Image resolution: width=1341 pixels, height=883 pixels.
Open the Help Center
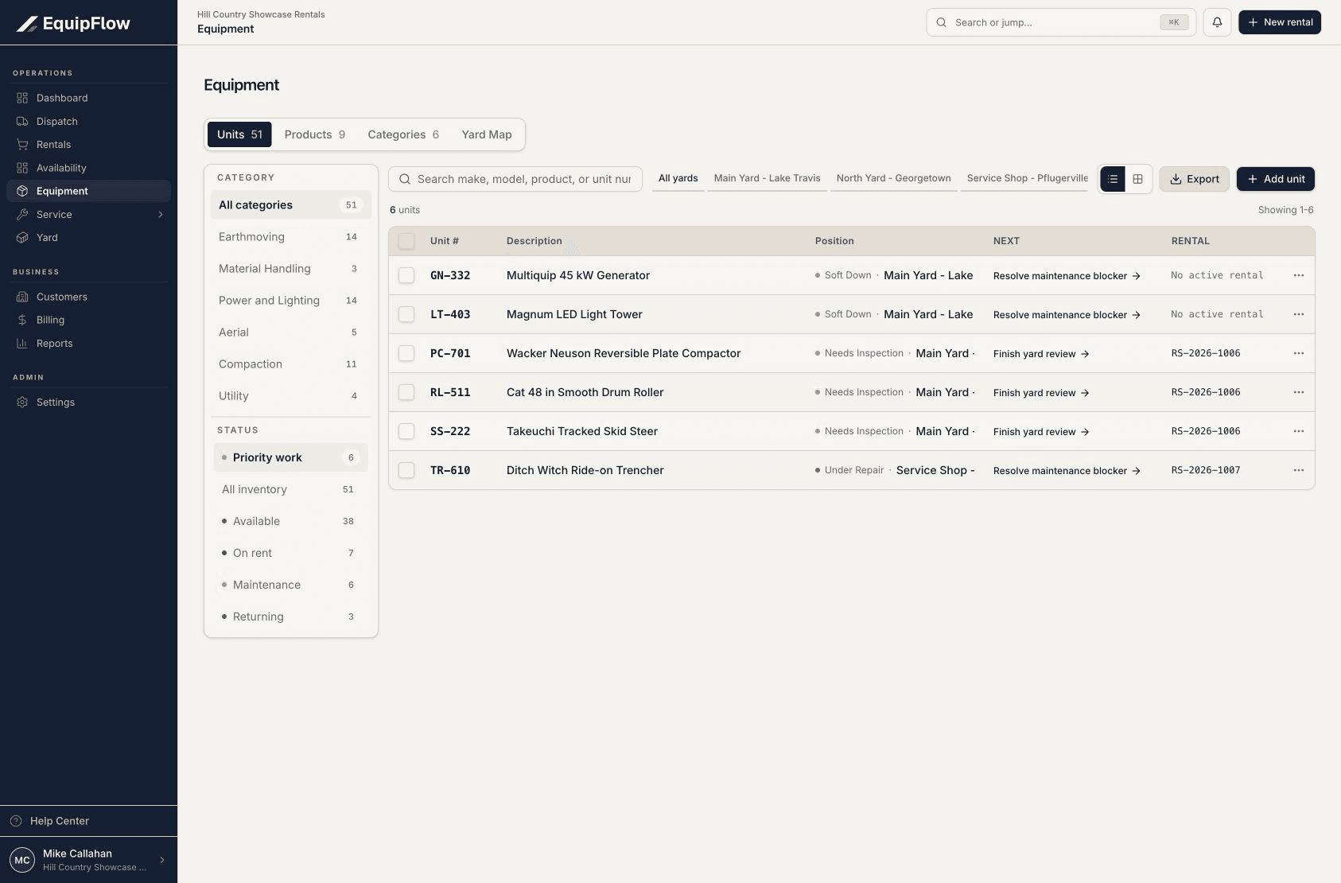click(x=88, y=821)
